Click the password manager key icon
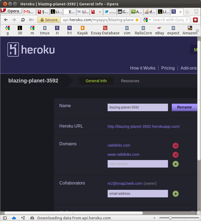Image resolution: width=201 pixels, height=221 pixels. (x=31, y=20)
